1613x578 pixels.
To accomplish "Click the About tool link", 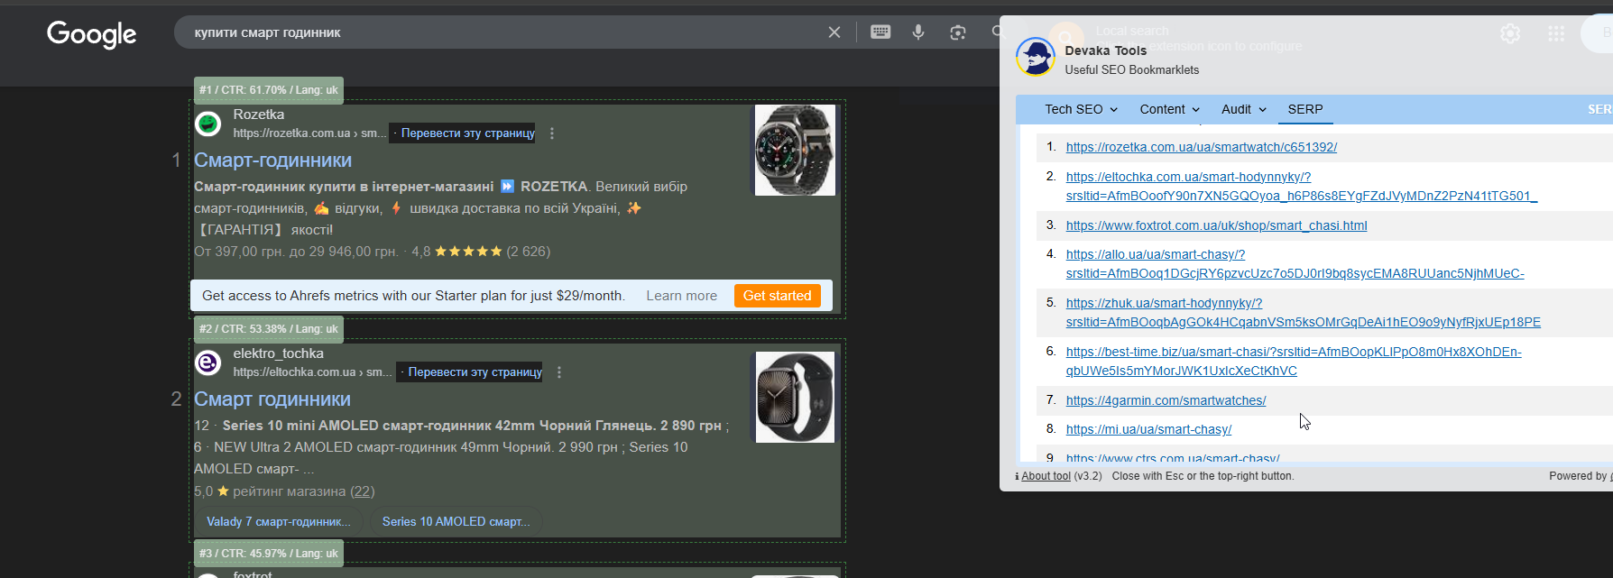I will click(x=1046, y=476).
